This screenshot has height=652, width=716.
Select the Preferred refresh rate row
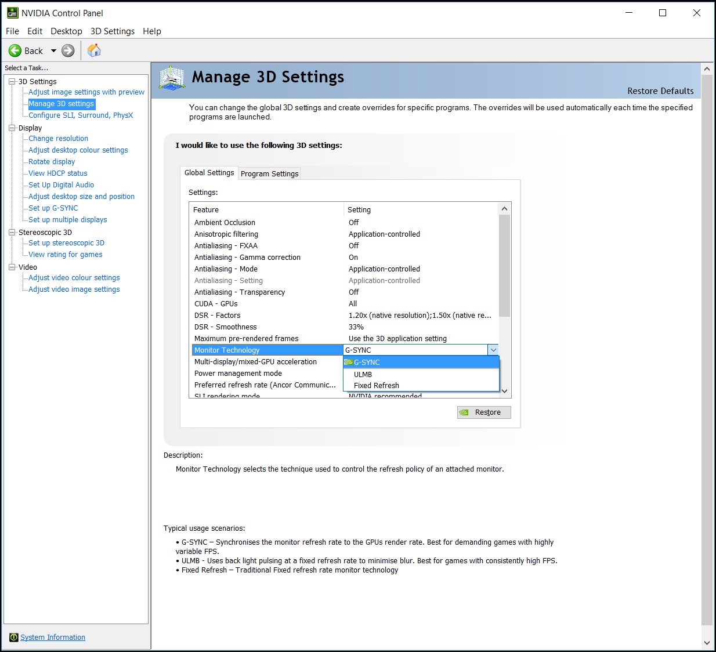click(267, 385)
